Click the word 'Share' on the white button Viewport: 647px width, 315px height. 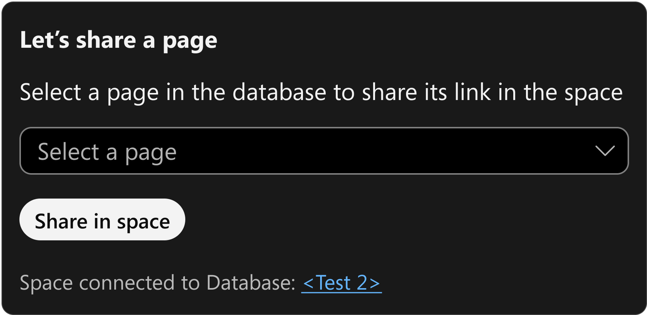point(61,221)
